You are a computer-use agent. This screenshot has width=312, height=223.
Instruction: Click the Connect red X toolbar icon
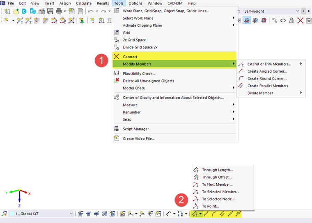click(x=300, y=20)
